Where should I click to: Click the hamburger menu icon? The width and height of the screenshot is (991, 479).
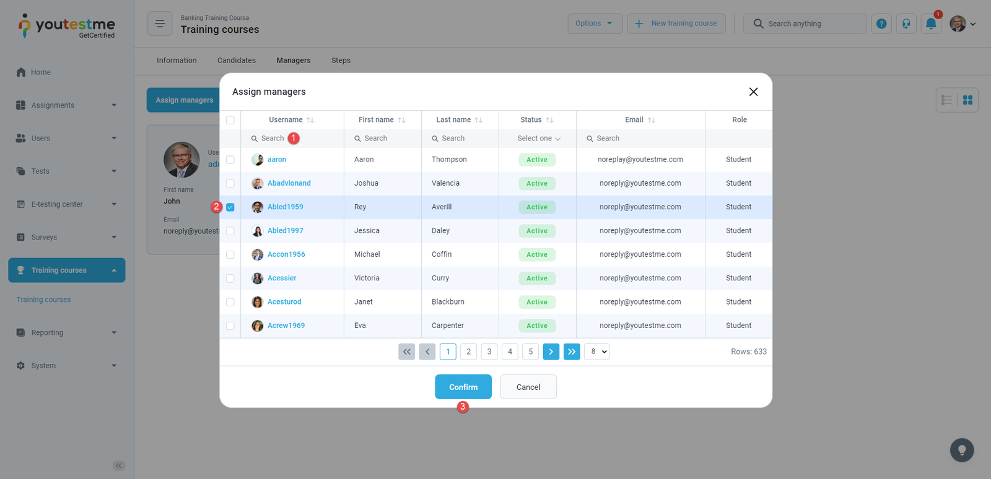(160, 24)
